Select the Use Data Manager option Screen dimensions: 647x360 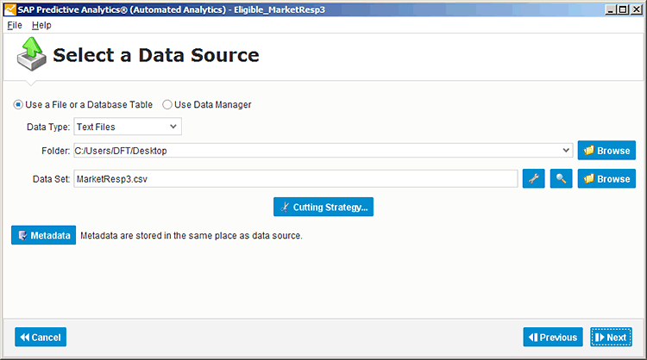coord(167,104)
